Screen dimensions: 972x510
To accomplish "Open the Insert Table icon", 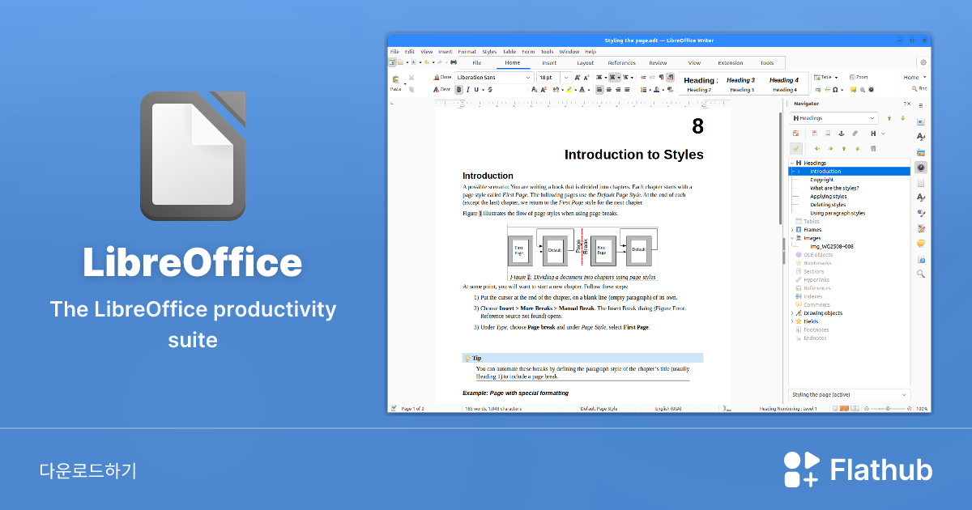I will [816, 77].
